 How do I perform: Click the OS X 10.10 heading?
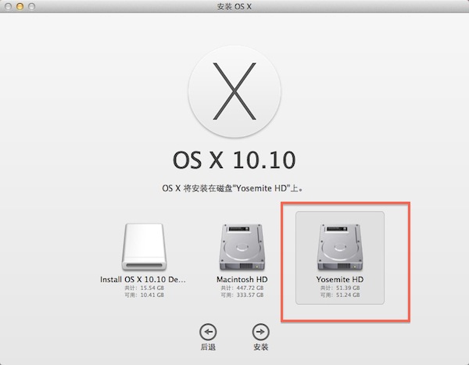(234, 160)
